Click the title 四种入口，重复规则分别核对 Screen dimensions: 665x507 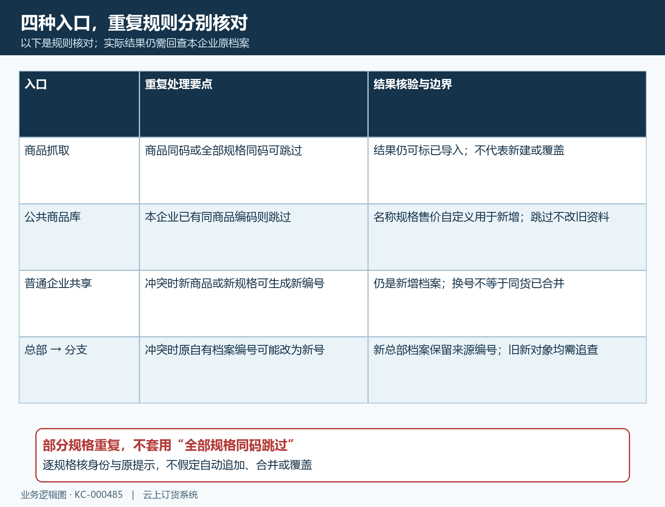134,23
